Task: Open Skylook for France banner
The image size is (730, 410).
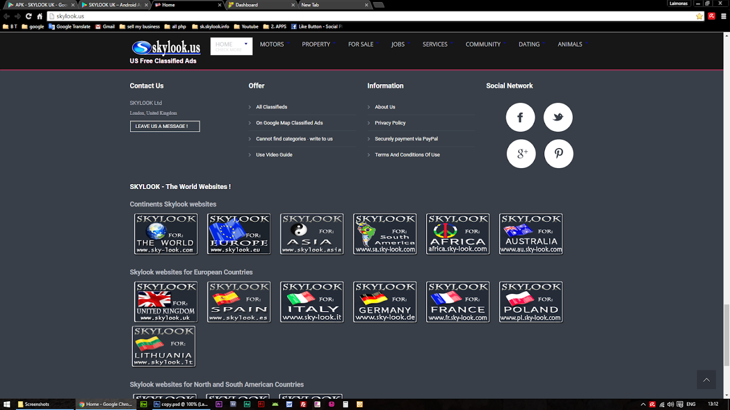Action: pyautogui.click(x=458, y=302)
